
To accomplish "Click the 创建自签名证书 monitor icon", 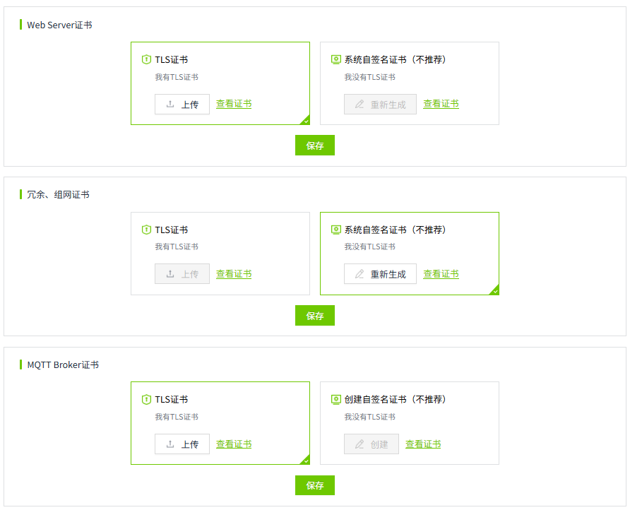I will click(336, 400).
